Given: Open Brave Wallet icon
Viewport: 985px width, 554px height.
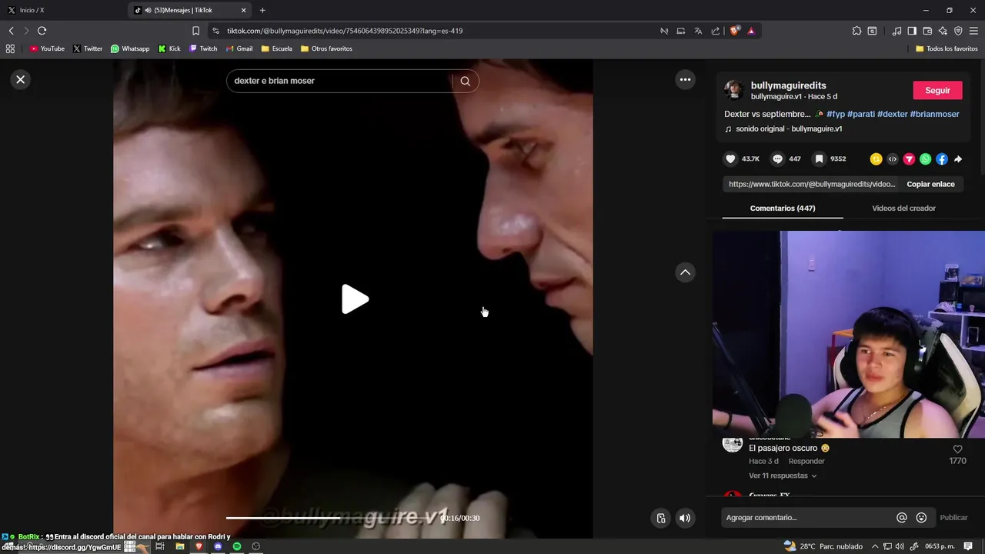Looking at the screenshot, I should coord(927,31).
